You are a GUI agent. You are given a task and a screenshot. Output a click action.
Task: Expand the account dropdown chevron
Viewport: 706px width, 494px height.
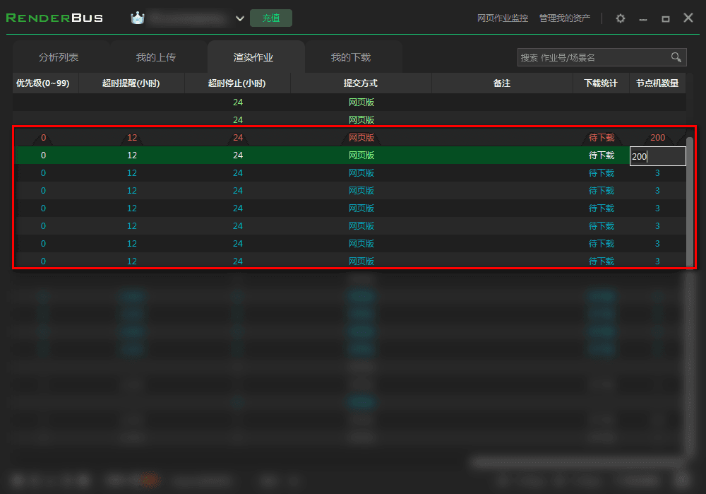[240, 18]
